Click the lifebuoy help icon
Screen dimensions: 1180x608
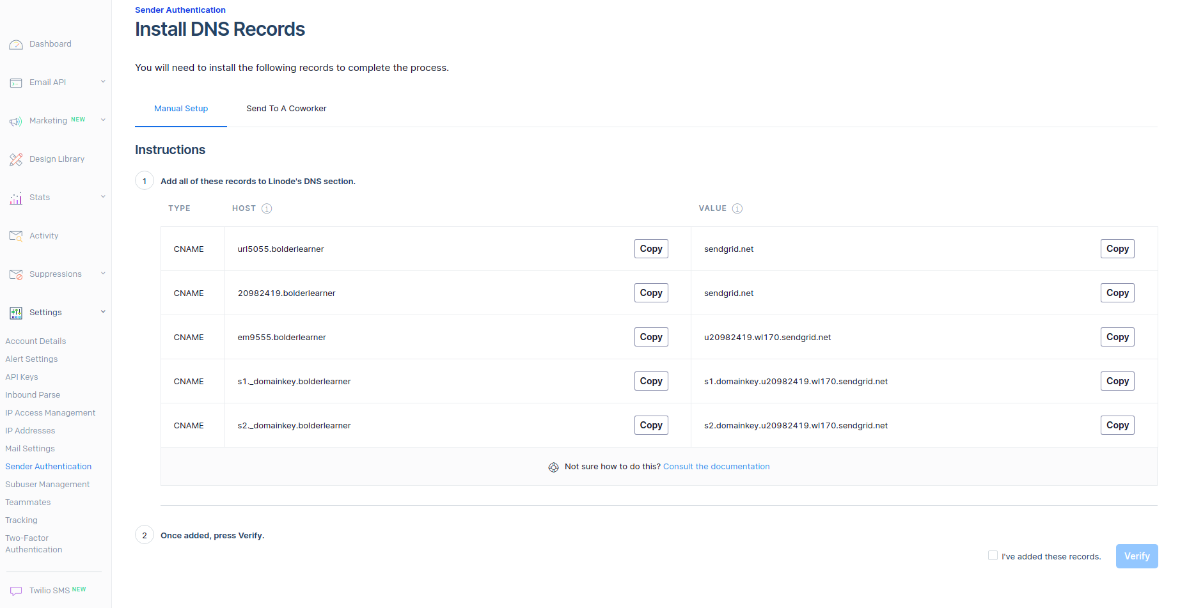[554, 467]
